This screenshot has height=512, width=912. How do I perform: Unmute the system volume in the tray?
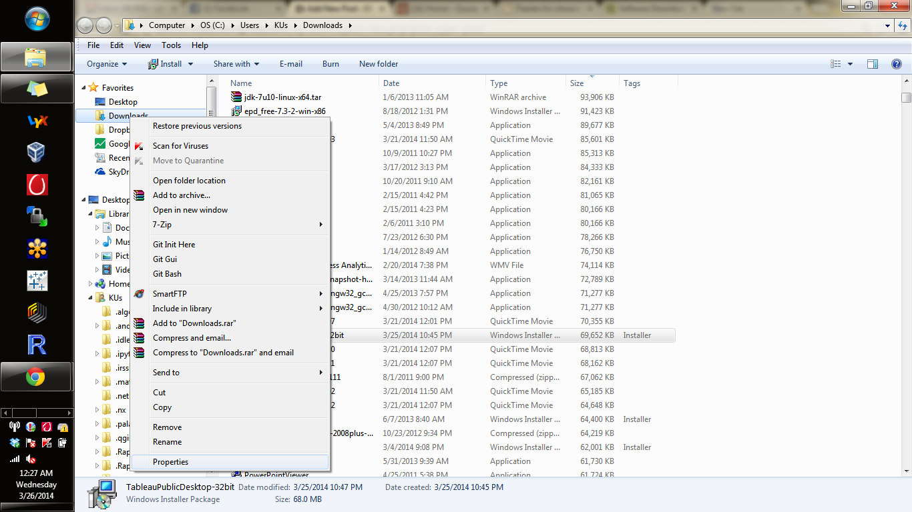click(x=30, y=459)
